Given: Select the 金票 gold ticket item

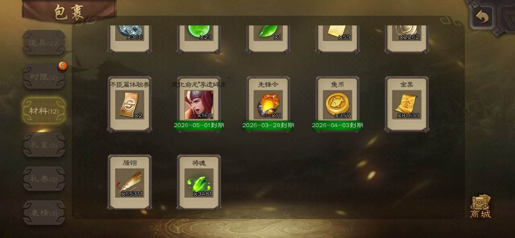Looking at the screenshot, I should 407,104.
